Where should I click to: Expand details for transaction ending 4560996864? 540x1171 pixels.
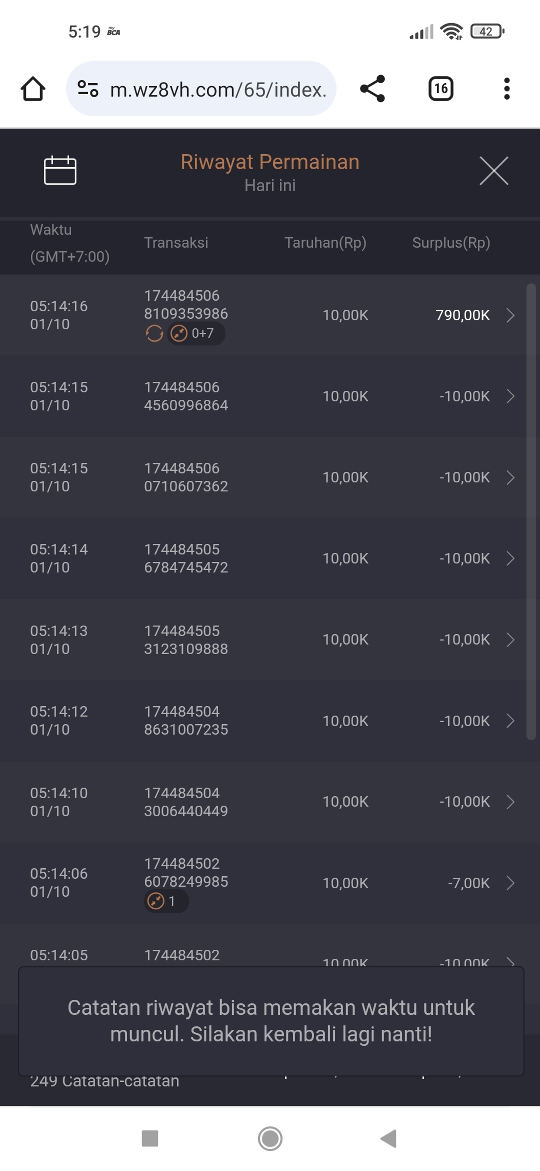click(x=510, y=396)
